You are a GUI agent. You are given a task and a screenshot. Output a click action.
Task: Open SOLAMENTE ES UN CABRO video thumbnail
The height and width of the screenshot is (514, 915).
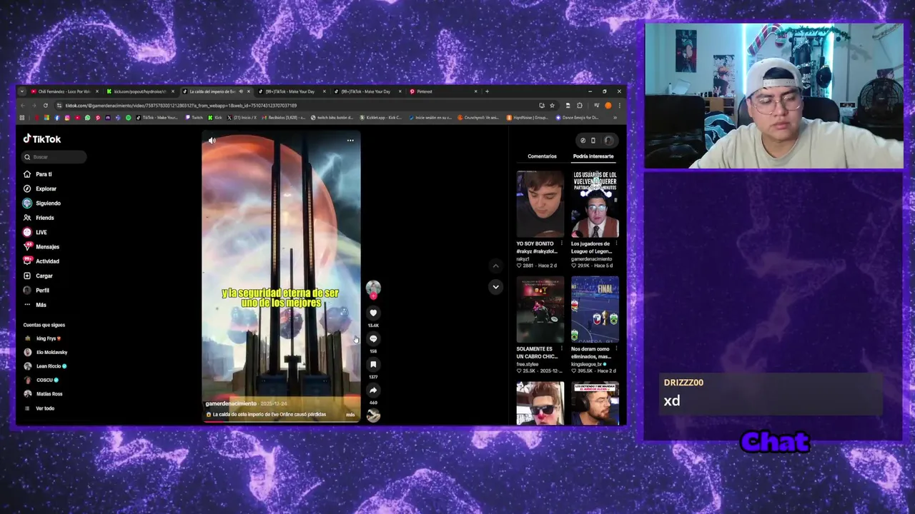pos(540,310)
